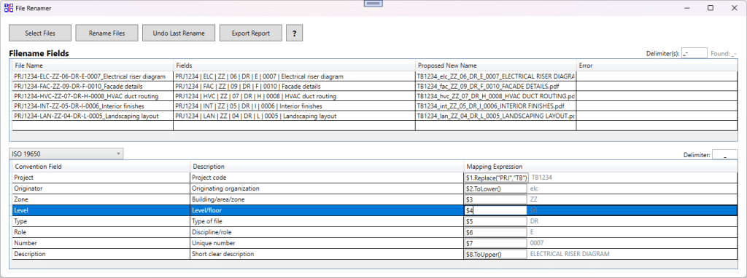Screen dimensions: 747x278
Task: Click the Filename Fields heading
Action: (39, 53)
